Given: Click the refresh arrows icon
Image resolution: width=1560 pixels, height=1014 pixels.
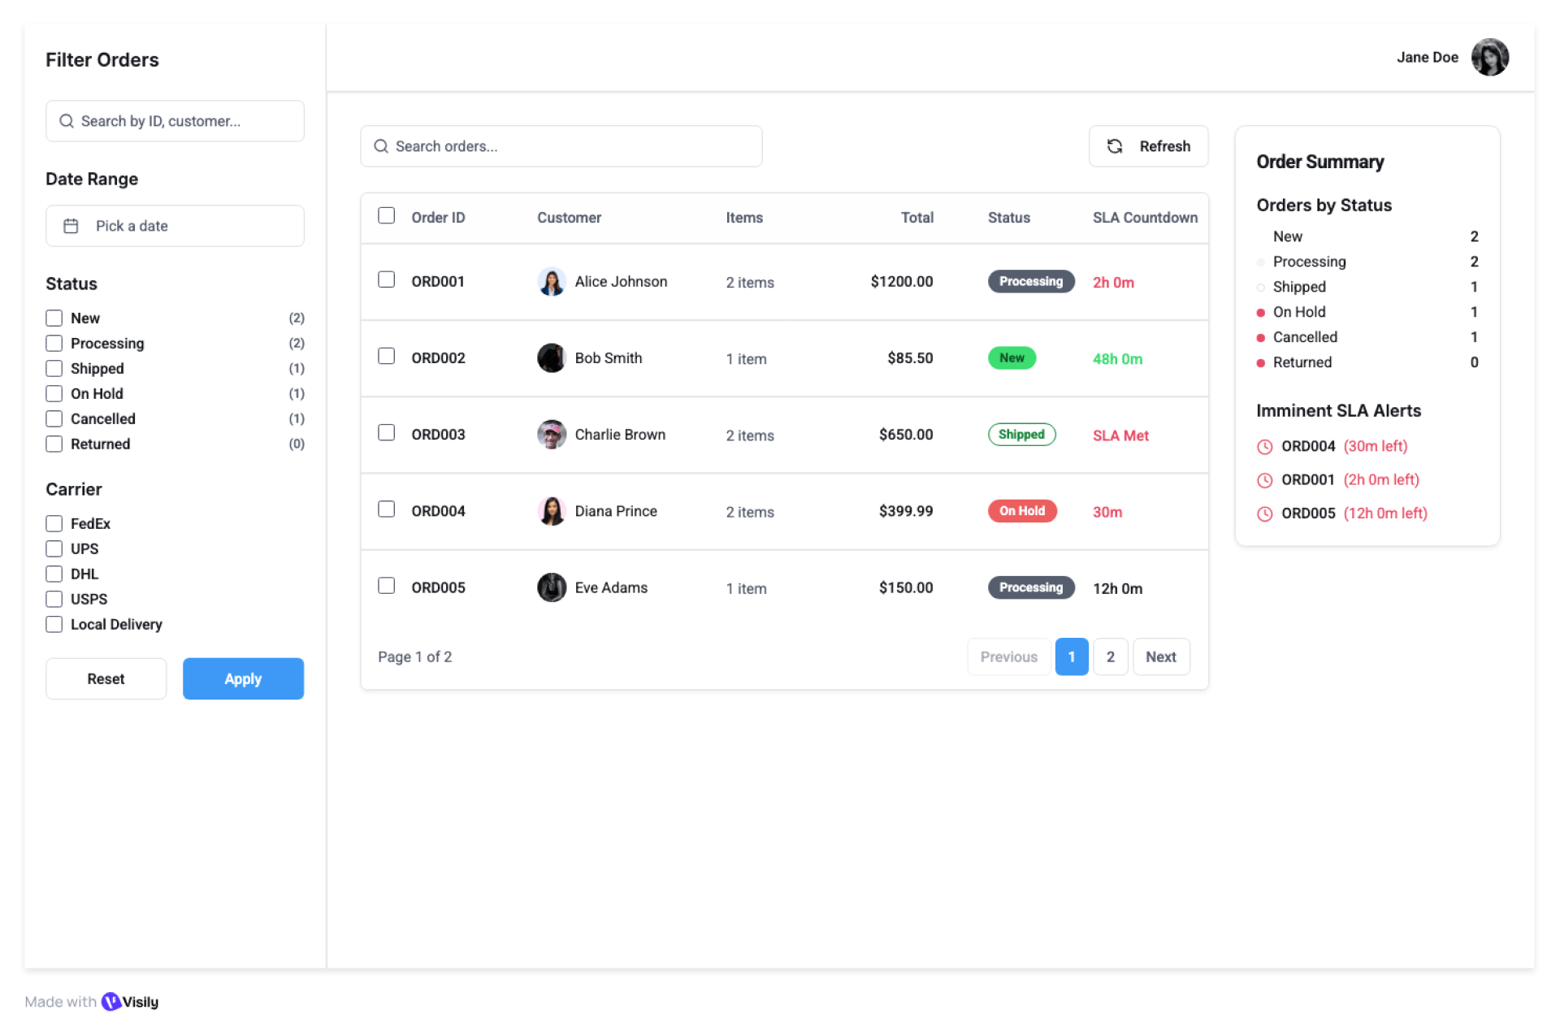Looking at the screenshot, I should click(x=1115, y=146).
